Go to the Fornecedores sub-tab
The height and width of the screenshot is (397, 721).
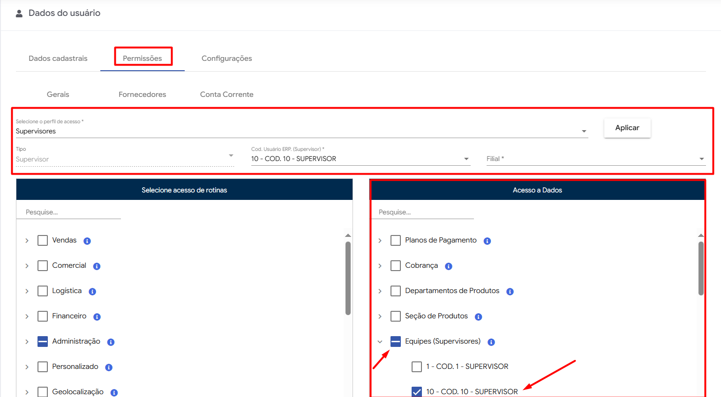pyautogui.click(x=143, y=95)
